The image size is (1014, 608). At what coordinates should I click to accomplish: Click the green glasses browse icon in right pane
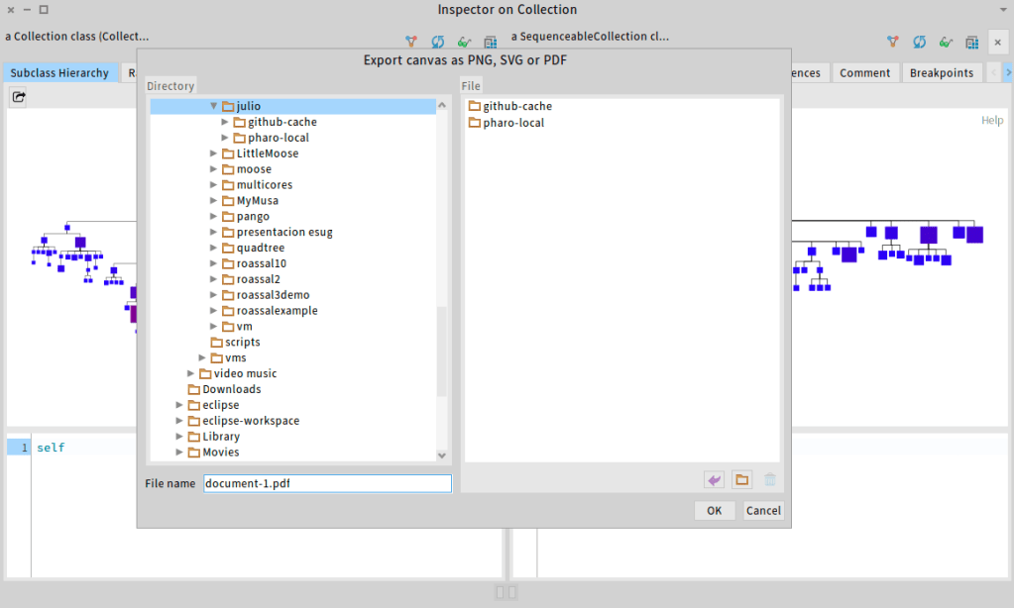click(x=946, y=42)
